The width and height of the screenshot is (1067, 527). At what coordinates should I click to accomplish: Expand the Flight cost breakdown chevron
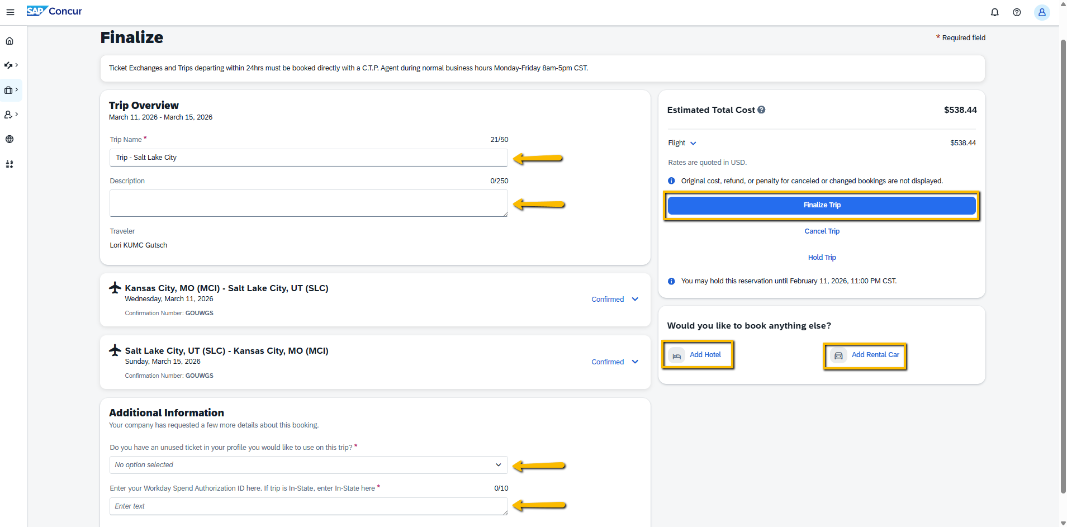[x=693, y=143]
